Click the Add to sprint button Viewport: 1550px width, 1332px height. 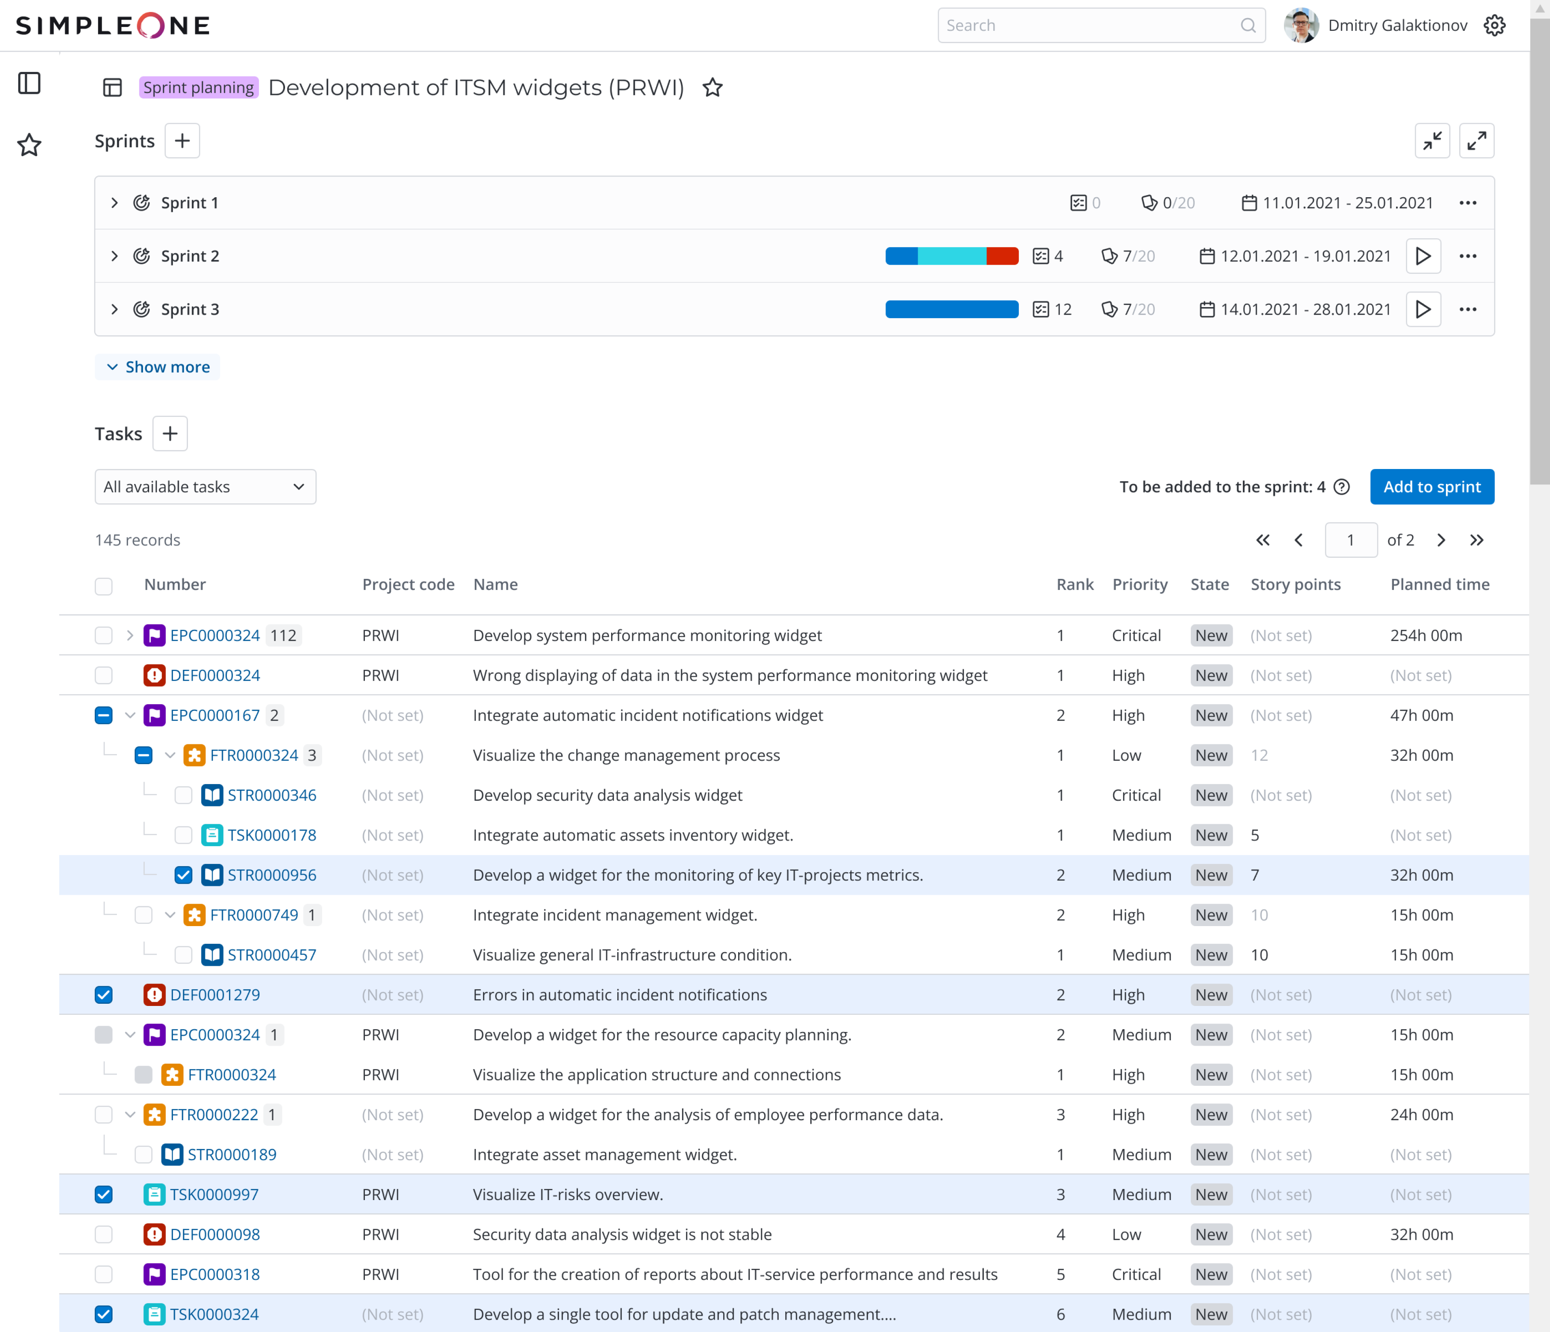point(1431,487)
